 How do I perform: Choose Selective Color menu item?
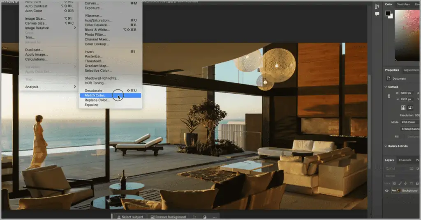110,71
